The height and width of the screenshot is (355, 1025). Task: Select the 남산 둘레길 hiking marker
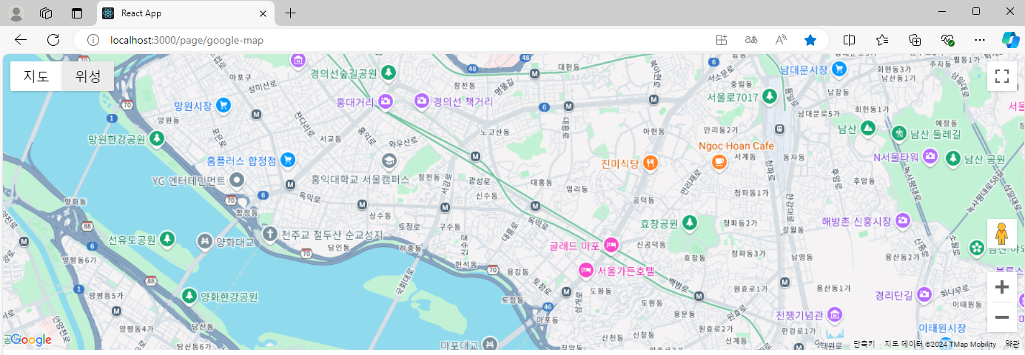[x=899, y=134]
